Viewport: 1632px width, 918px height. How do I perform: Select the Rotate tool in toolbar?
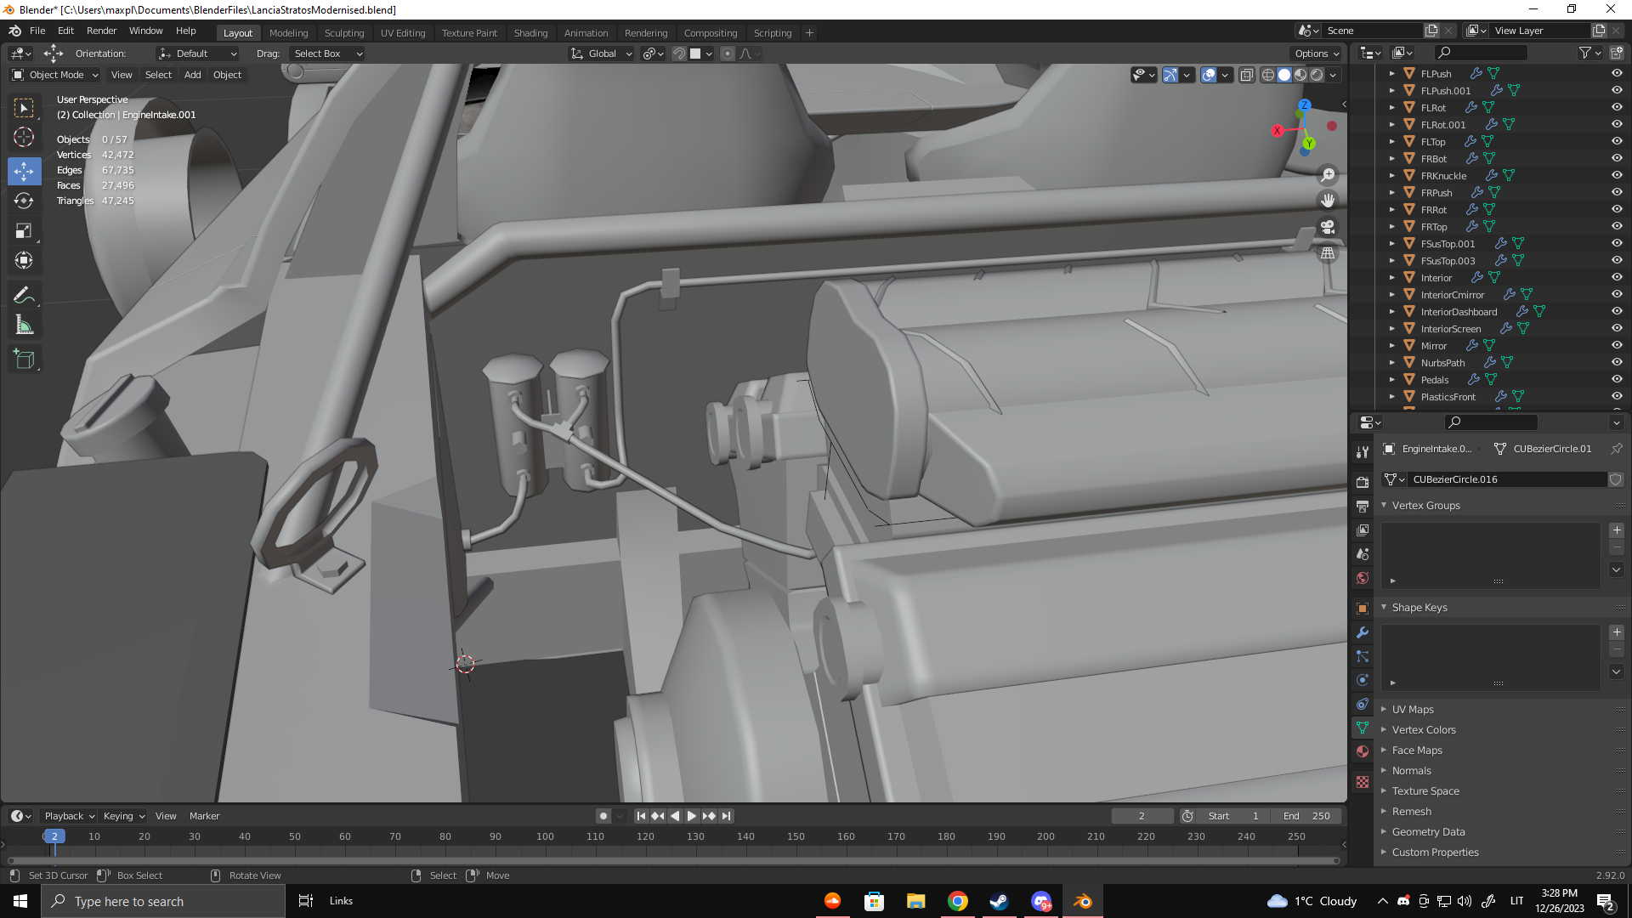(24, 201)
